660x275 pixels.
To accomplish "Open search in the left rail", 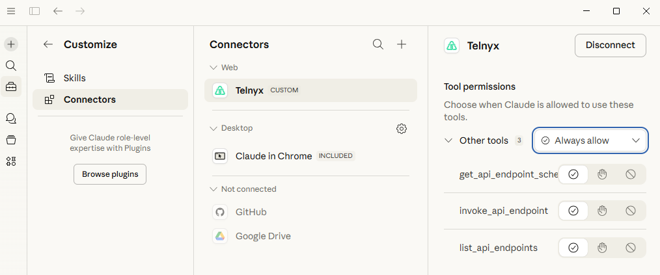I will tap(11, 66).
